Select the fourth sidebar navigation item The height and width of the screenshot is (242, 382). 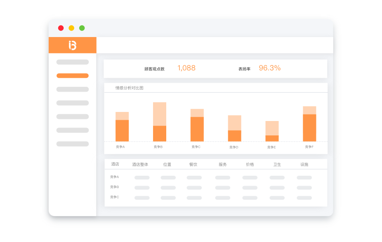pyautogui.click(x=73, y=103)
